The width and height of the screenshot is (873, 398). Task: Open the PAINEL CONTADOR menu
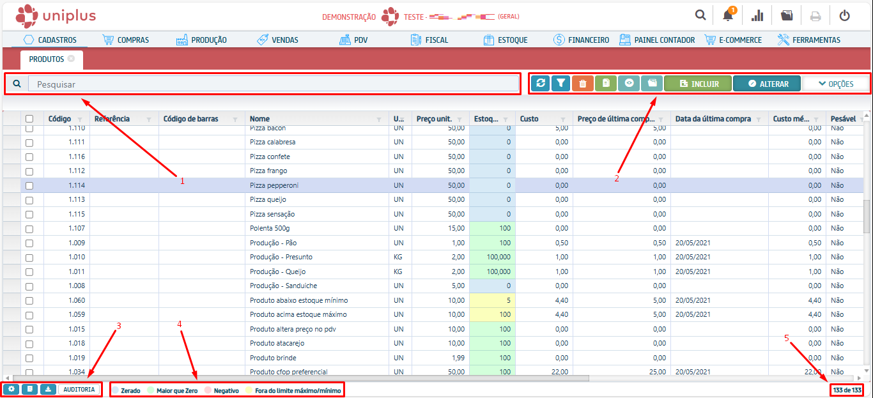coord(657,40)
